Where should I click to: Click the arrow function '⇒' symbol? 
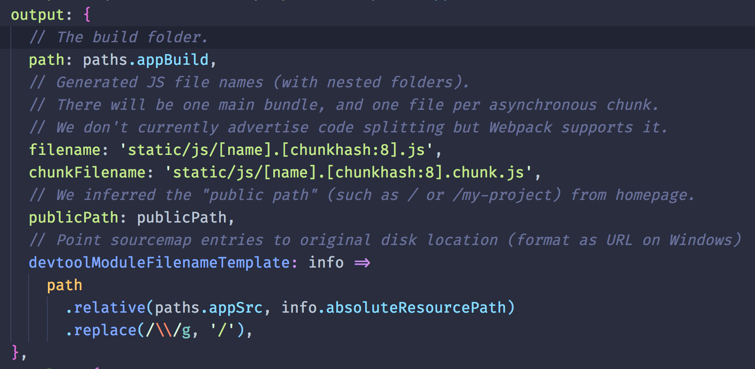click(362, 263)
